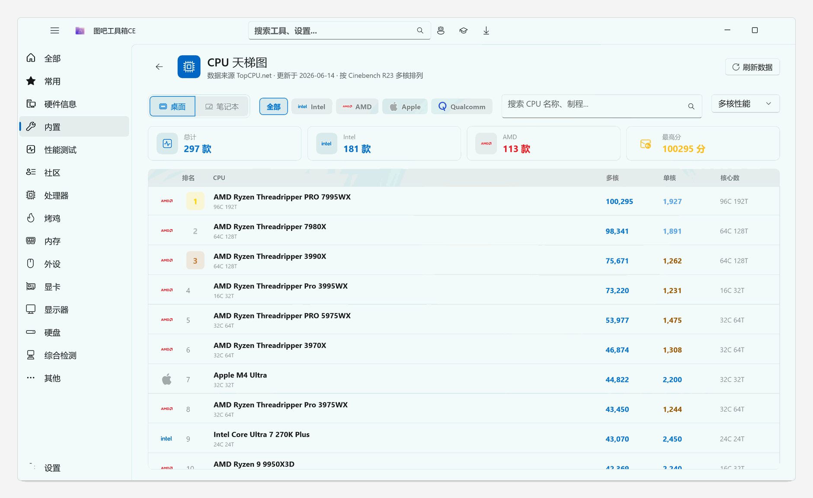Select Apple M4 Ultra row

click(x=464, y=379)
